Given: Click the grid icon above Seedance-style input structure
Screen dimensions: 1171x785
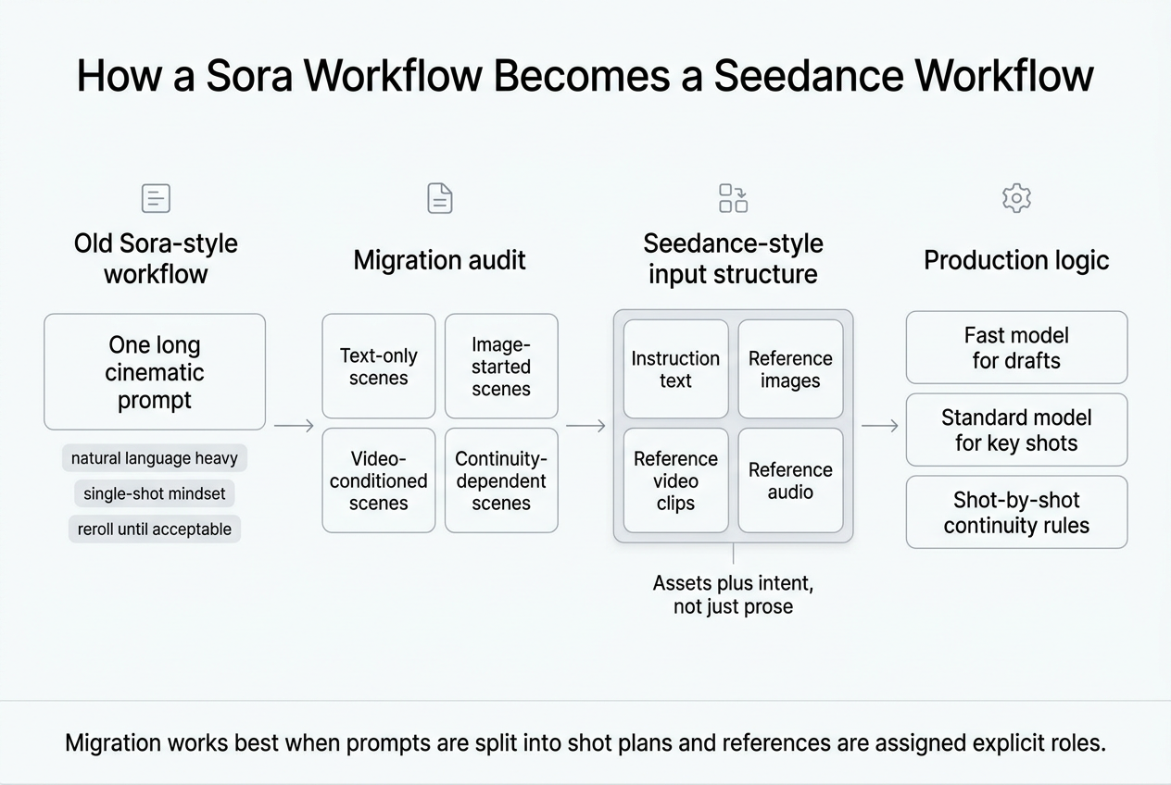Looking at the screenshot, I should 733,198.
